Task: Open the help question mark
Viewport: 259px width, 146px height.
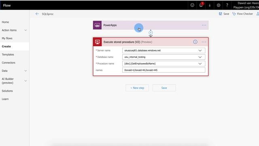Action: point(227,5)
